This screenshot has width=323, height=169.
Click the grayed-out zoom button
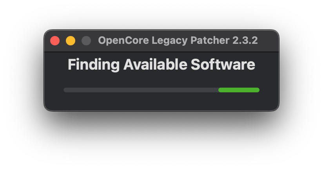[x=86, y=41]
